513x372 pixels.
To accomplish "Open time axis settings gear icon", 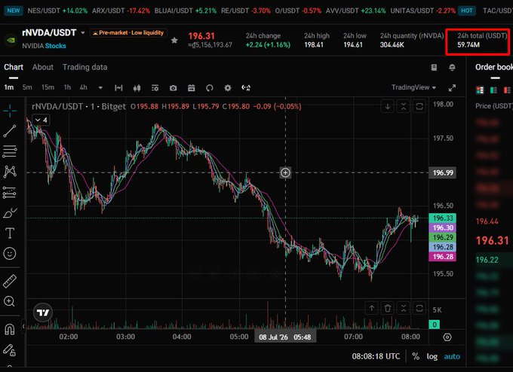I will pos(447,337).
